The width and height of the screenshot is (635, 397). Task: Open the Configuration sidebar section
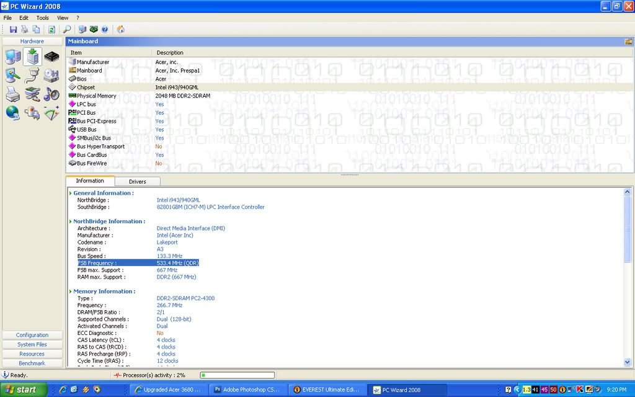(x=32, y=335)
